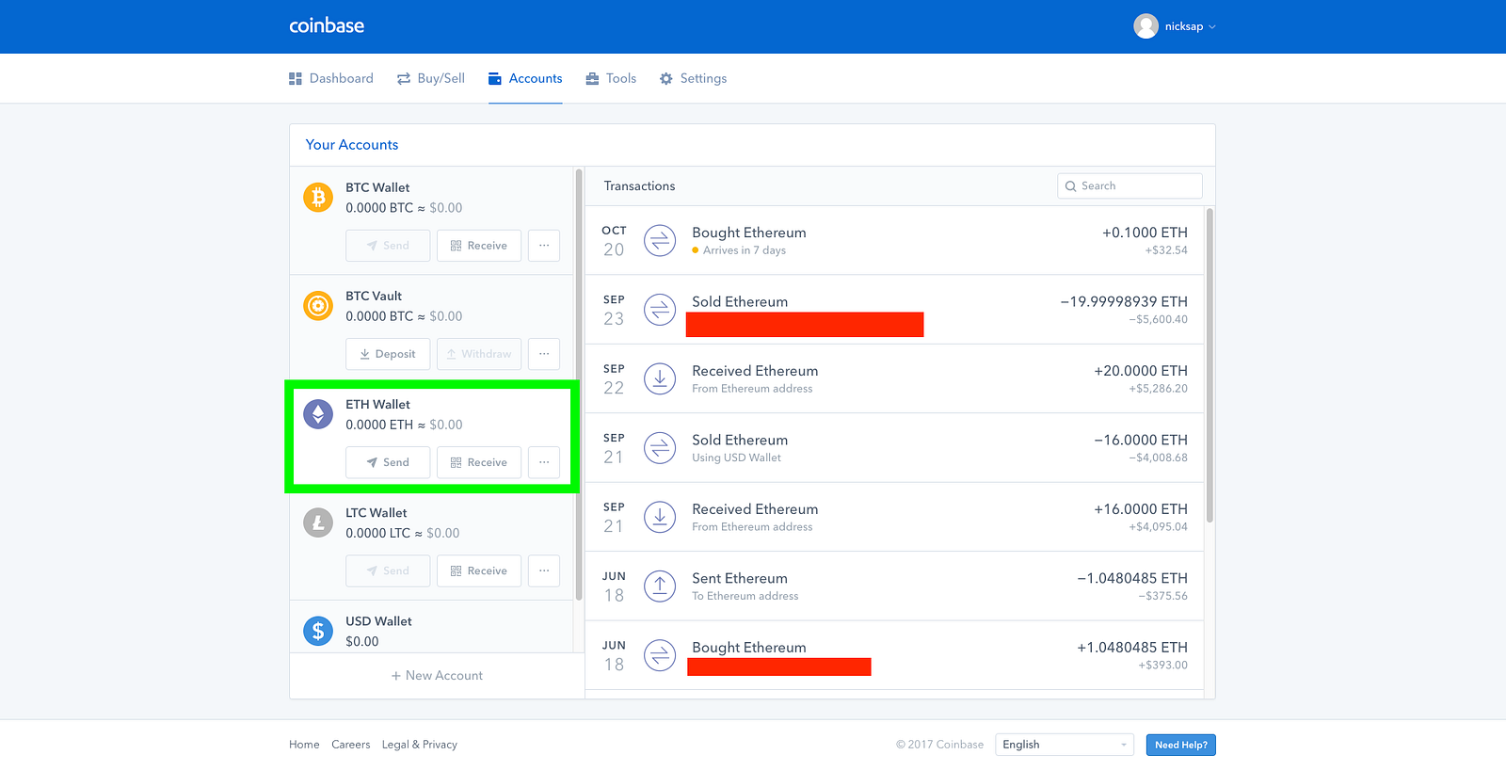Image resolution: width=1506 pixels, height=771 pixels.
Task: Click the Oct 20 Bought Ethereum exchange icon
Action: coord(660,241)
